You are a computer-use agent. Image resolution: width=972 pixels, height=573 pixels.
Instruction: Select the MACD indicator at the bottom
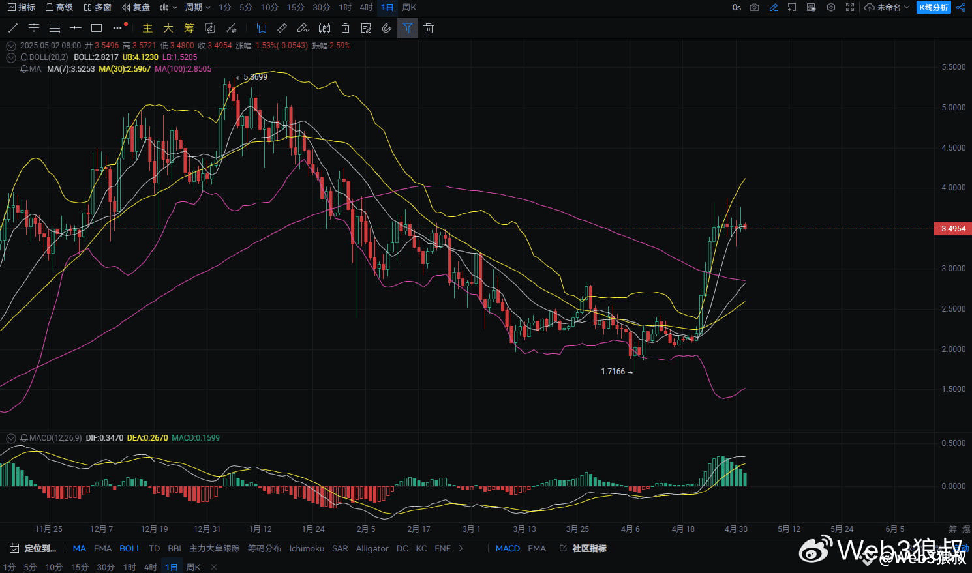(x=508, y=548)
